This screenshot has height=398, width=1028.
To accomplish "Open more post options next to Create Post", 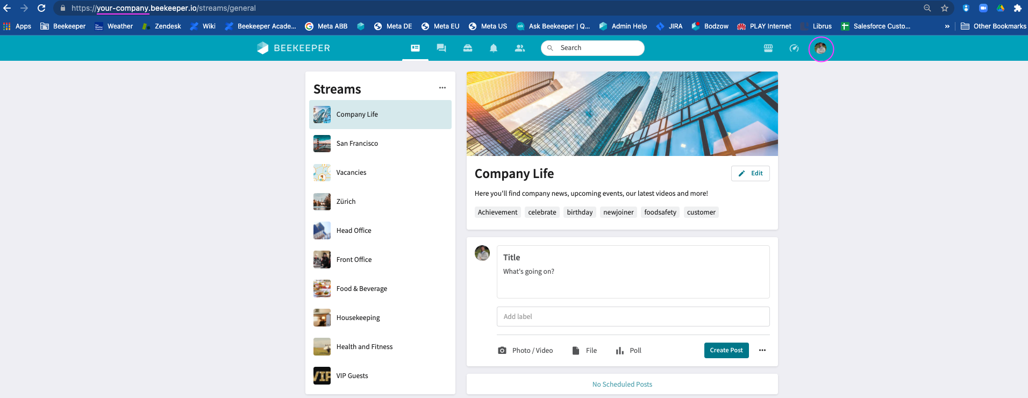I will [762, 350].
